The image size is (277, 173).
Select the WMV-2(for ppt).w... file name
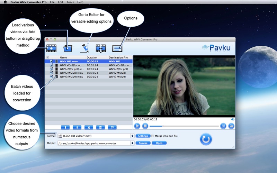tap(72, 69)
